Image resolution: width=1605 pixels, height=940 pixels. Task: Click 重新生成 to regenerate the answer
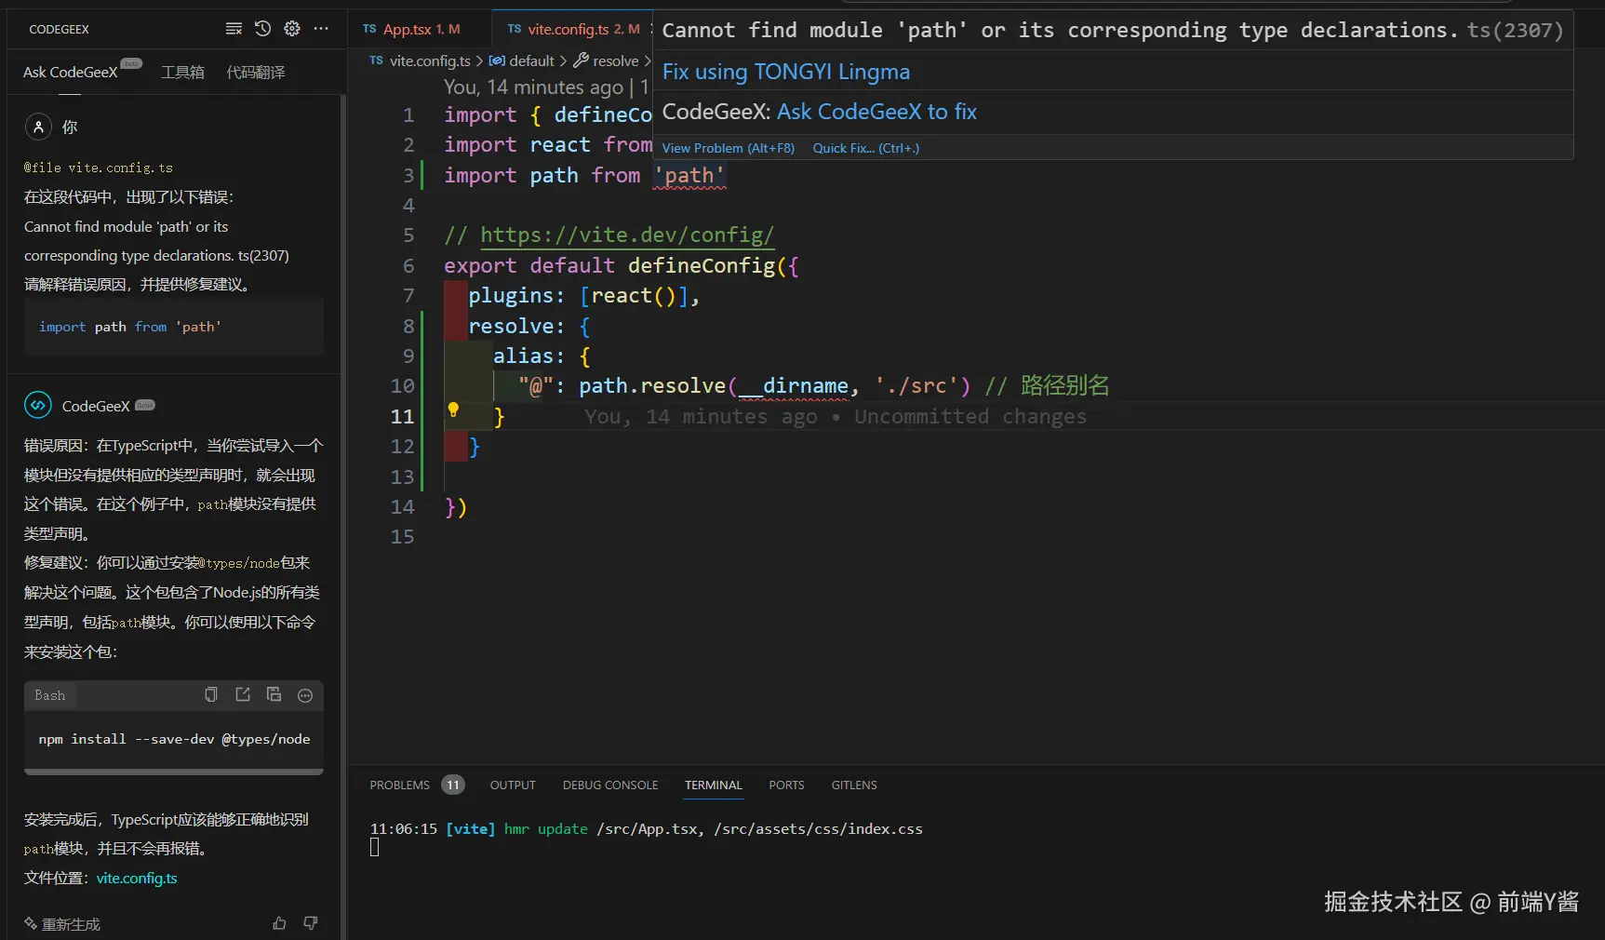(62, 923)
